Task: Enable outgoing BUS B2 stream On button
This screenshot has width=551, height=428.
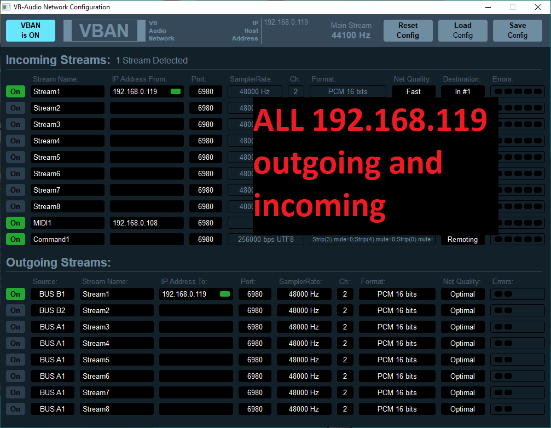Action: (x=15, y=311)
